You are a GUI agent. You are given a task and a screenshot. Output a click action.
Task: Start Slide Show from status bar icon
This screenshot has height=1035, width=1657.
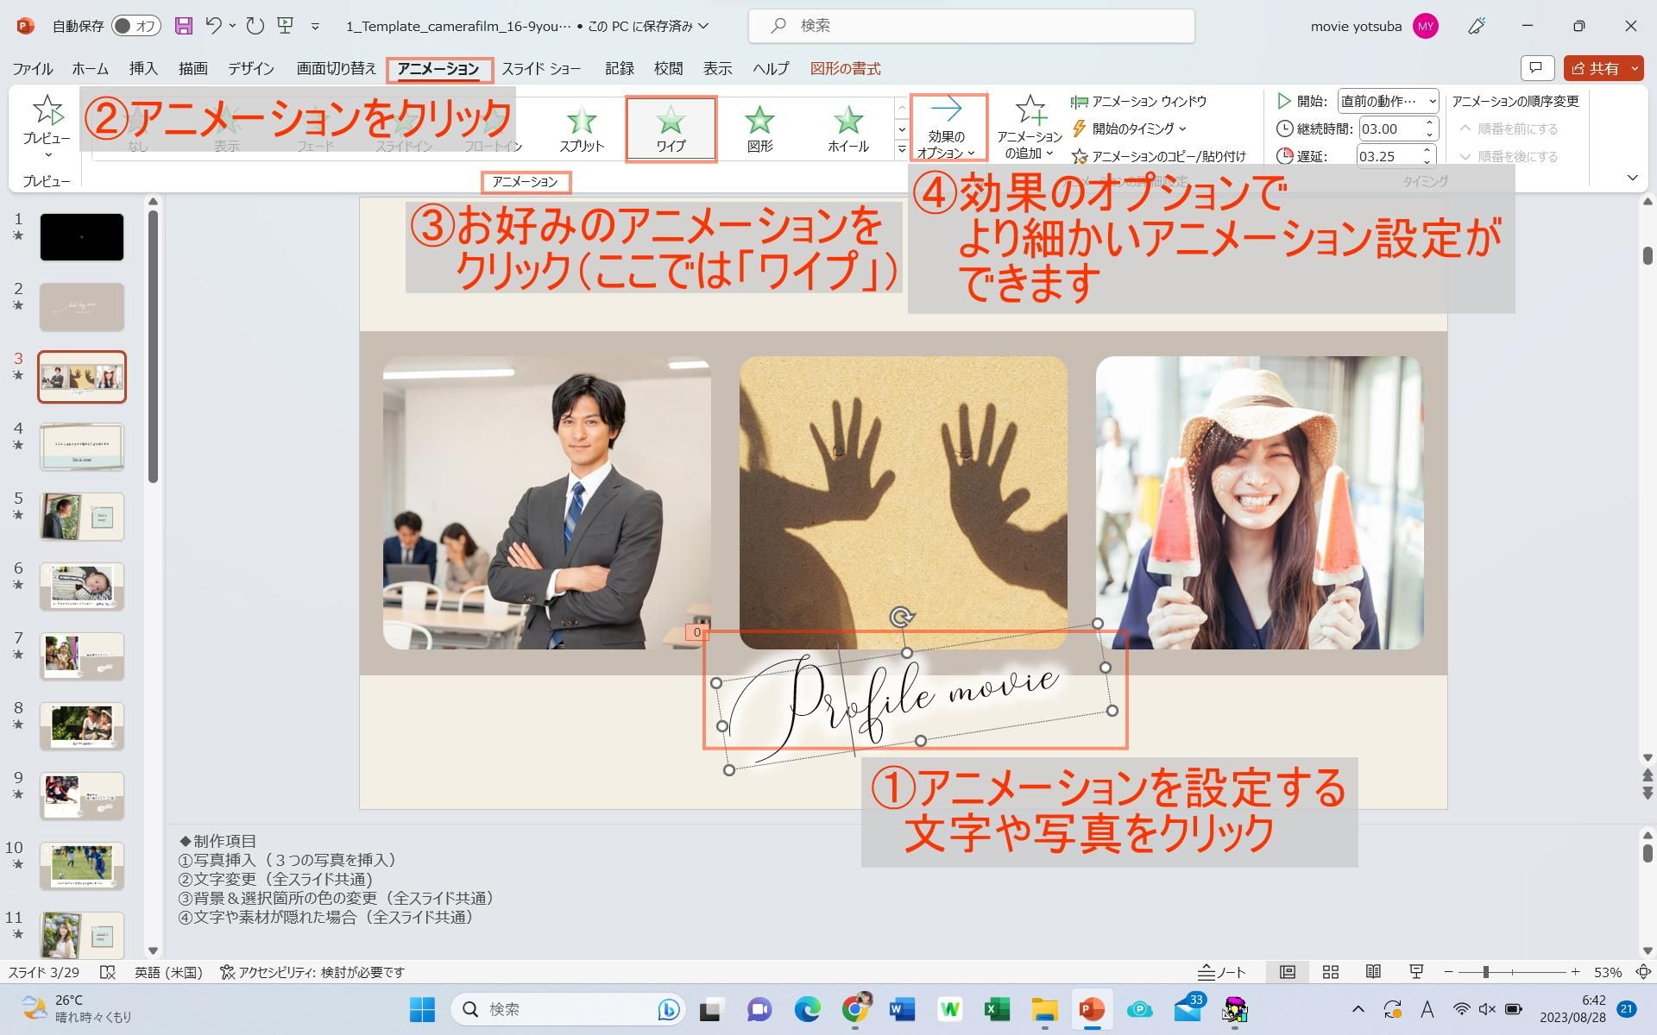[x=1416, y=972]
